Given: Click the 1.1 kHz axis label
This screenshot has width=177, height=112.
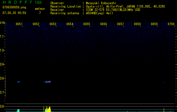Looking at the screenshot, I should 2,36.
